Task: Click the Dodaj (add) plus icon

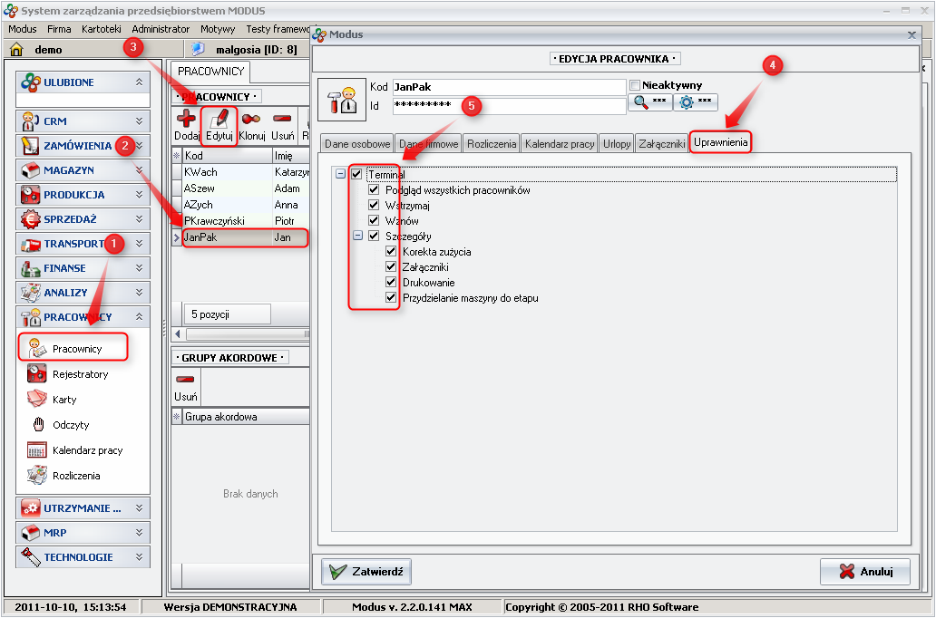Action: click(x=186, y=119)
